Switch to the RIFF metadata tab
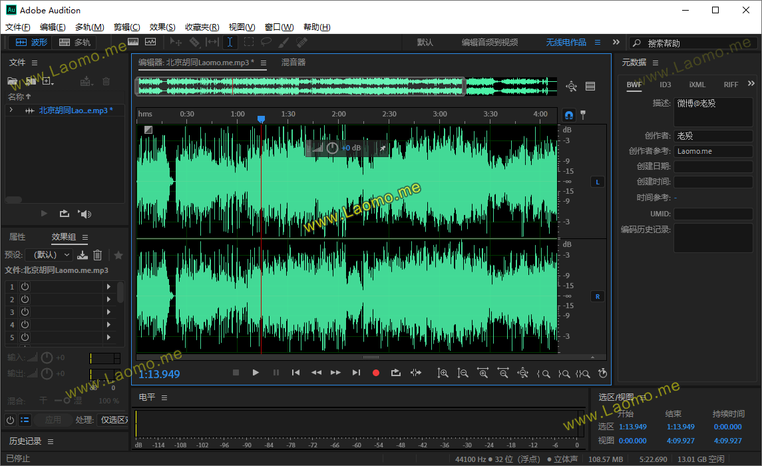Image resolution: width=762 pixels, height=466 pixels. [x=731, y=85]
